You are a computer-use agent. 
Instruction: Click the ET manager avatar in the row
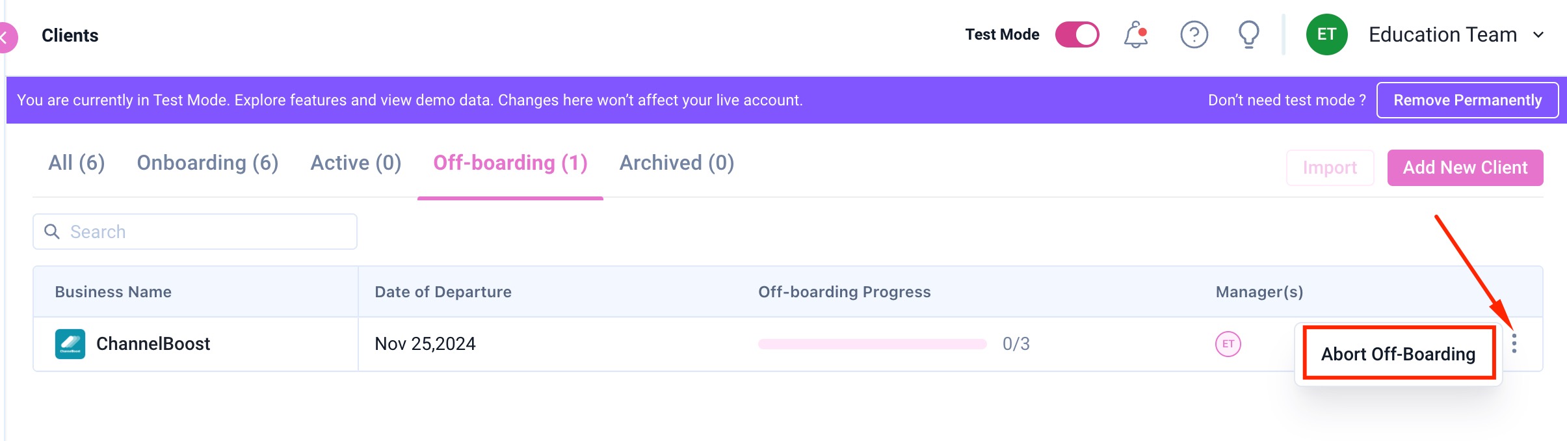(x=1228, y=343)
